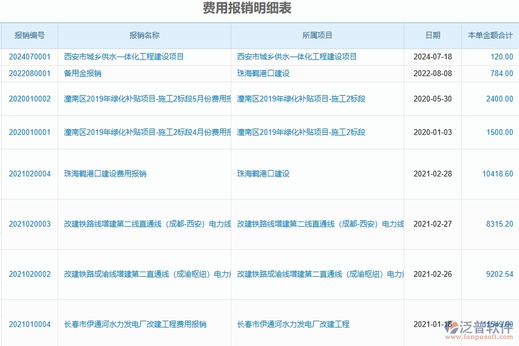Click the 报销名称 column header
Image resolution: width=519 pixels, height=346 pixels.
click(143, 35)
